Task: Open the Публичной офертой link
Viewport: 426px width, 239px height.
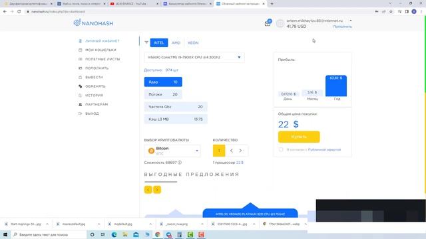Action: [x=324, y=149]
